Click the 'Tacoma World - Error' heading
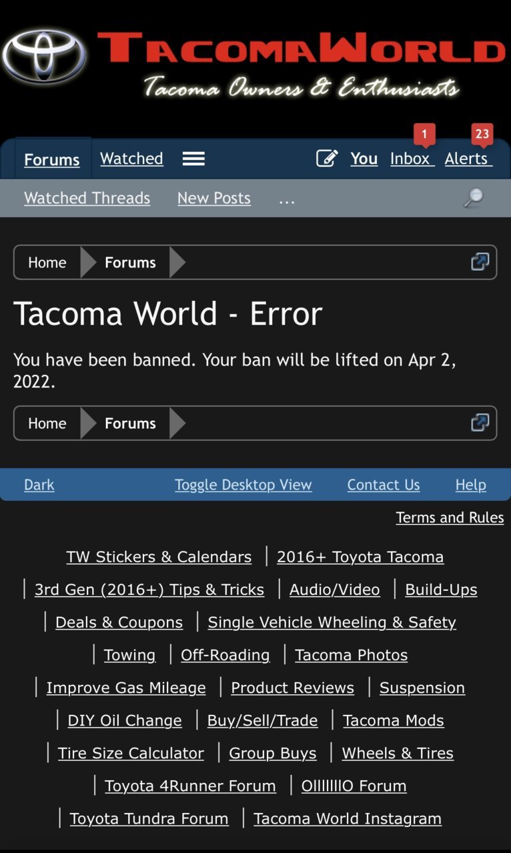This screenshot has height=853, width=511. 168,313
